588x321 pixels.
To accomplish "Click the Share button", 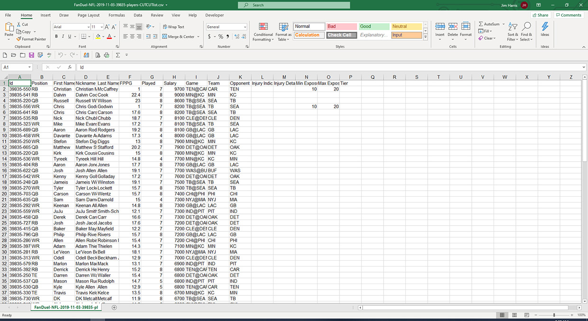I will (x=540, y=15).
